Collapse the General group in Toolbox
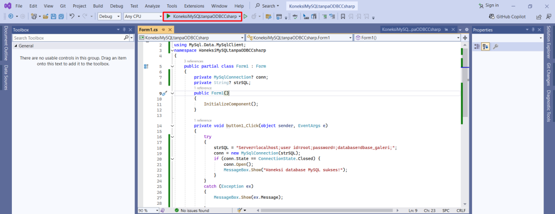Screen dimensions: 555x214 point(16,46)
